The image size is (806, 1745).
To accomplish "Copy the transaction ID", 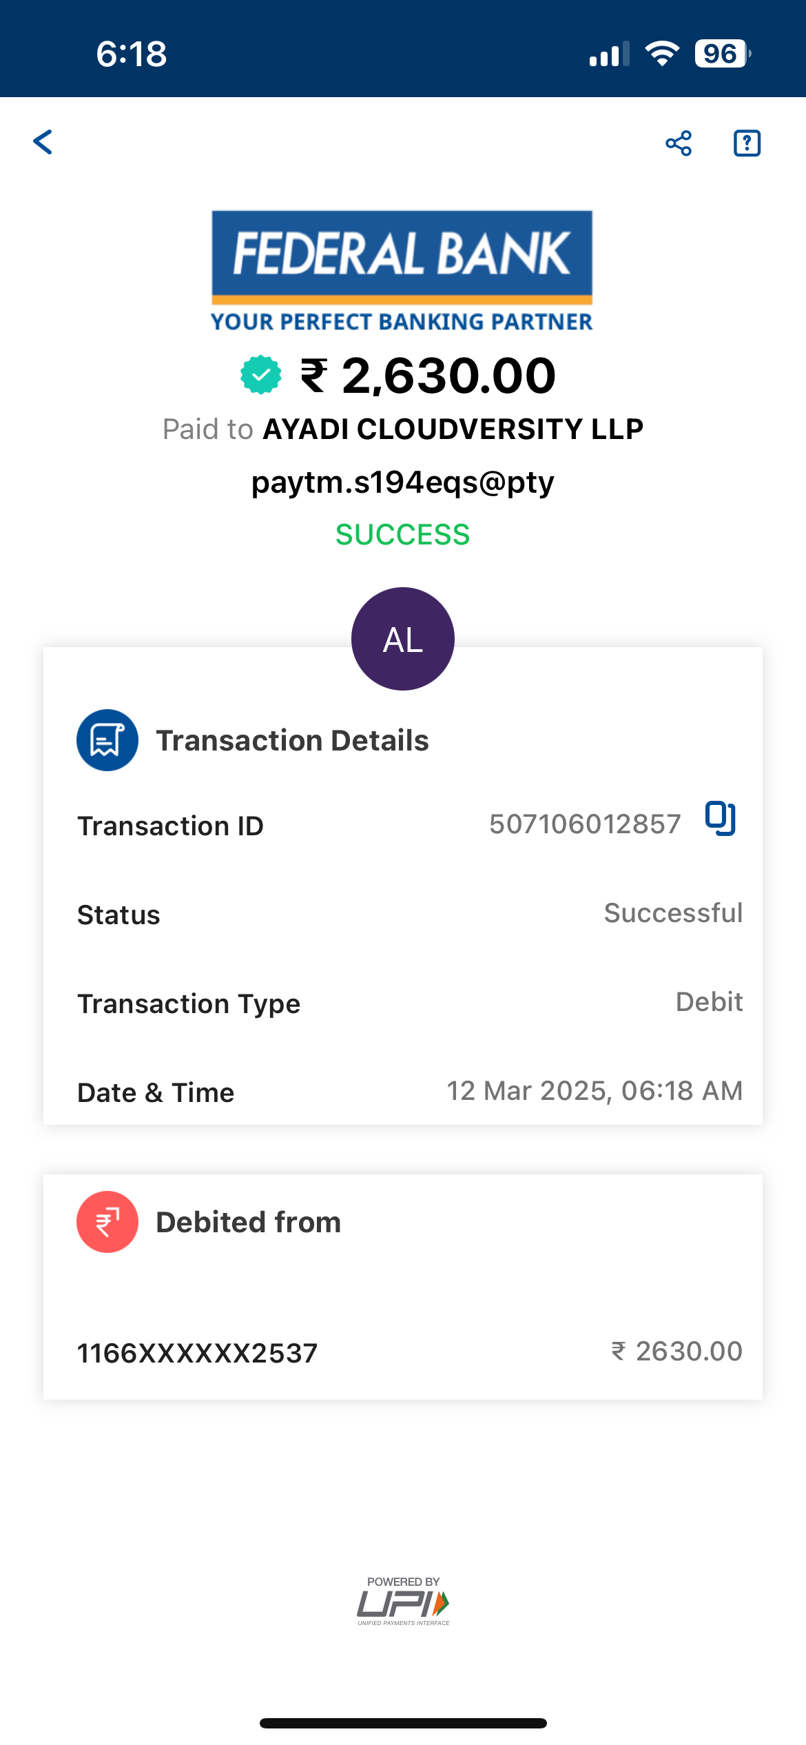I will 721,819.
